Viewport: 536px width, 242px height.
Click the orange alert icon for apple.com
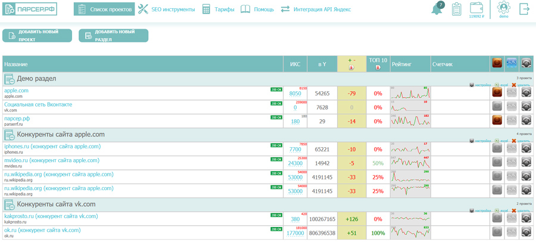[x=497, y=92]
